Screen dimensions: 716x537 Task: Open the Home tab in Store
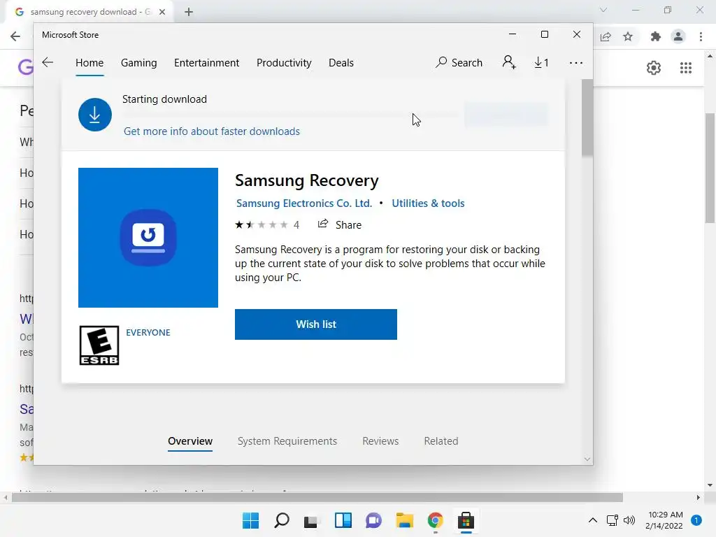click(x=89, y=62)
